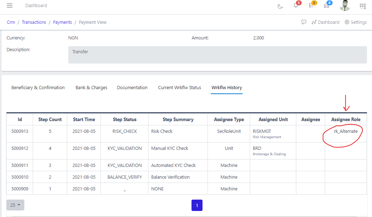Viewport: 372px width, 217px height.
Task: View the Beneficiary & Confirmation tab
Action: (x=38, y=87)
